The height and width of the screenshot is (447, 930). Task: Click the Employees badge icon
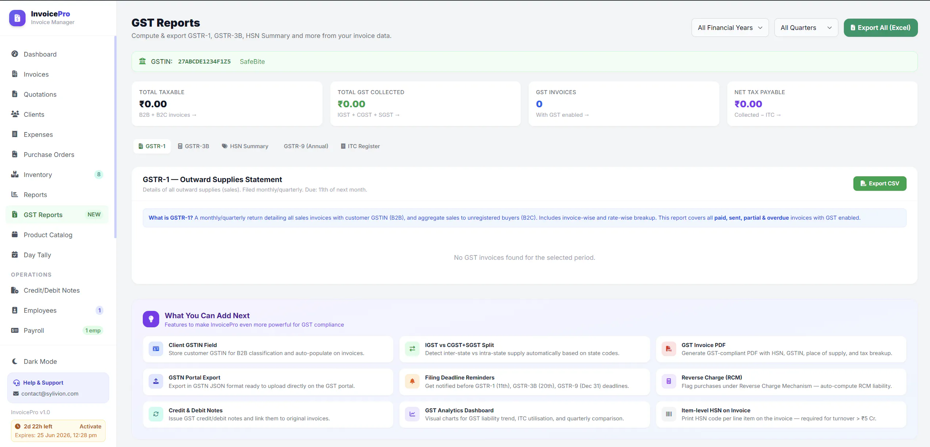[15, 310]
